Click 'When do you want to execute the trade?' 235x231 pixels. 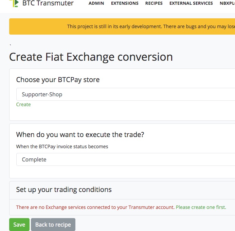click(80, 135)
